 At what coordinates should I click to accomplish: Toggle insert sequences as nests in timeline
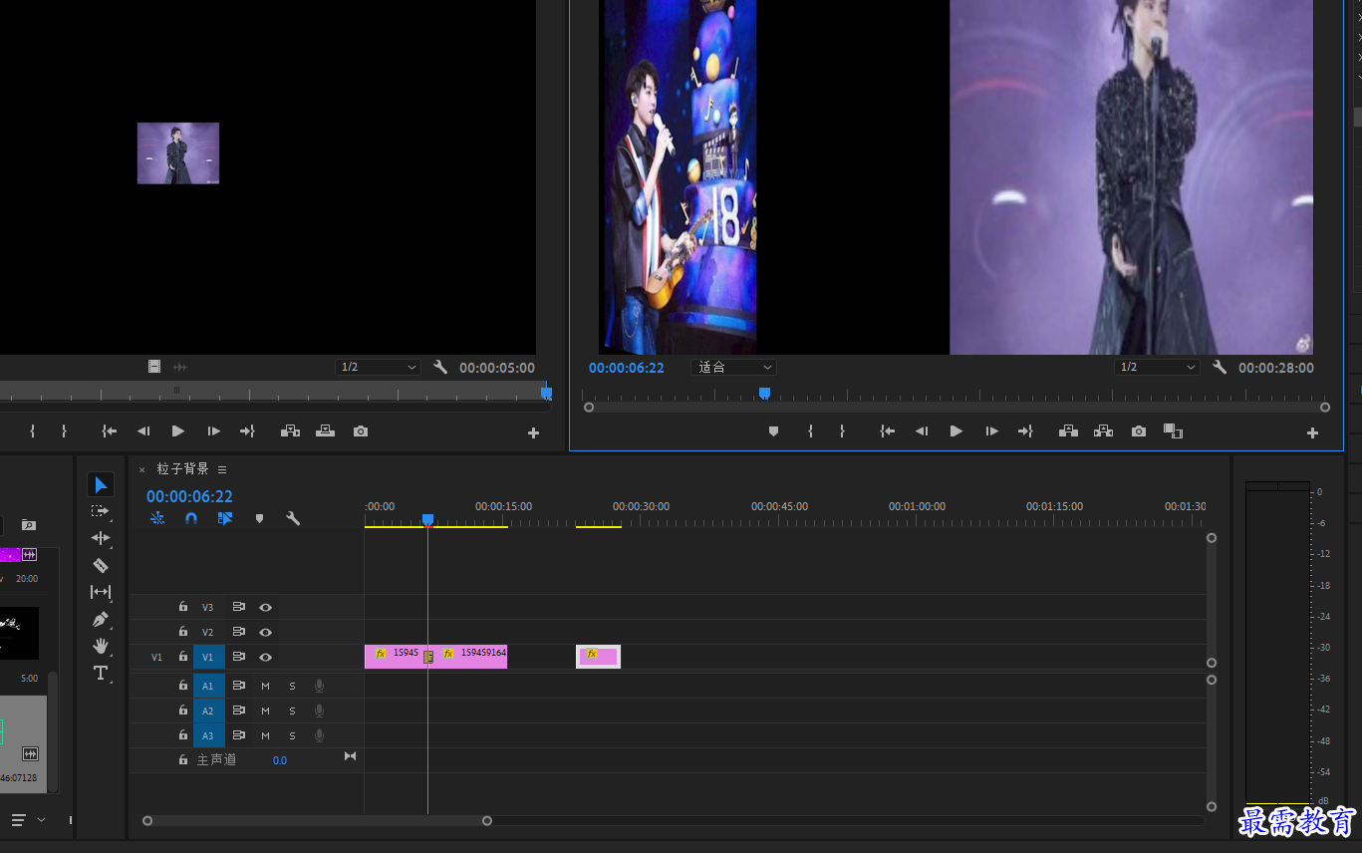click(157, 518)
